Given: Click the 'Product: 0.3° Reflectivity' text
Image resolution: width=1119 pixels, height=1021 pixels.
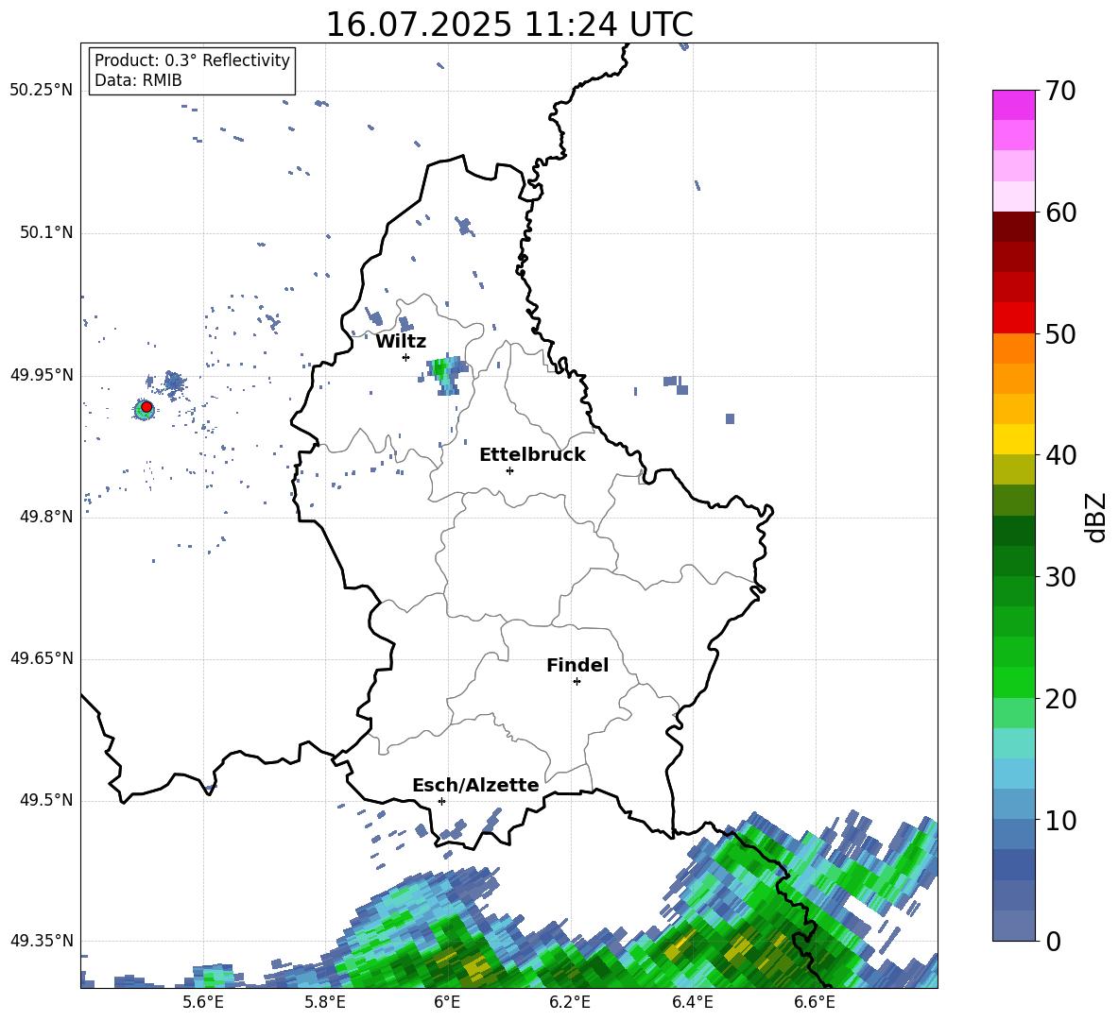Looking at the screenshot, I should click(192, 60).
